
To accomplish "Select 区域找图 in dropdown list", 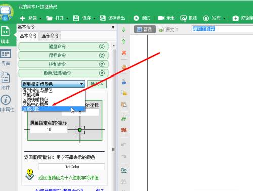I will (53, 109).
